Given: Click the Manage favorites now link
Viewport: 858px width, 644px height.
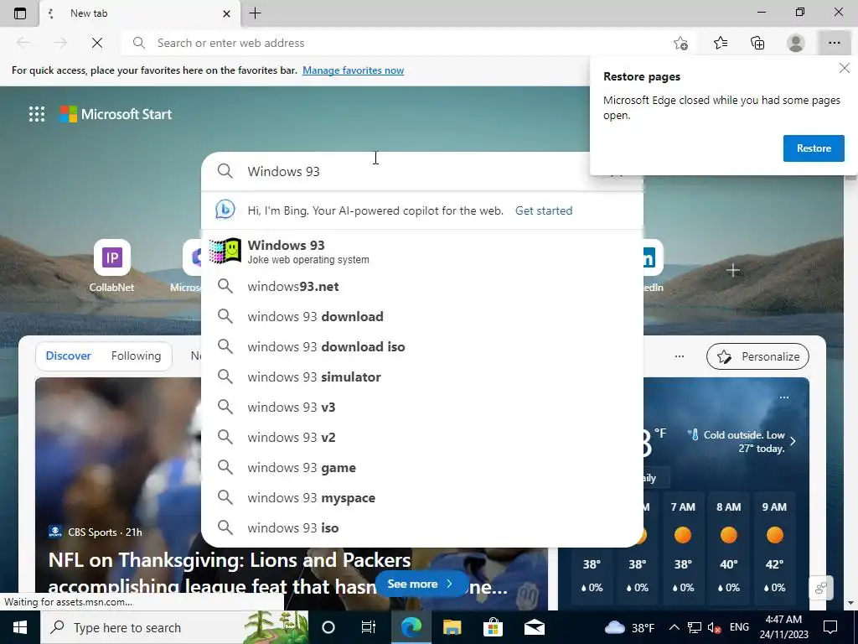Looking at the screenshot, I should click(x=353, y=70).
